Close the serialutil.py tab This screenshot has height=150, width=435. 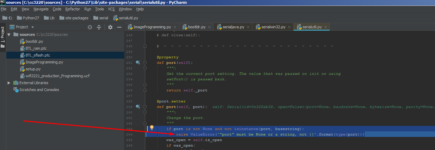click(325, 27)
